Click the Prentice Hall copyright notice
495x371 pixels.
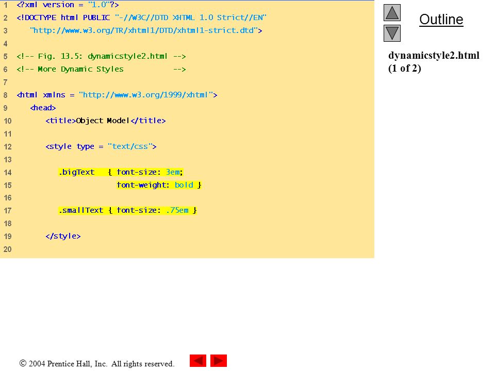click(x=97, y=364)
